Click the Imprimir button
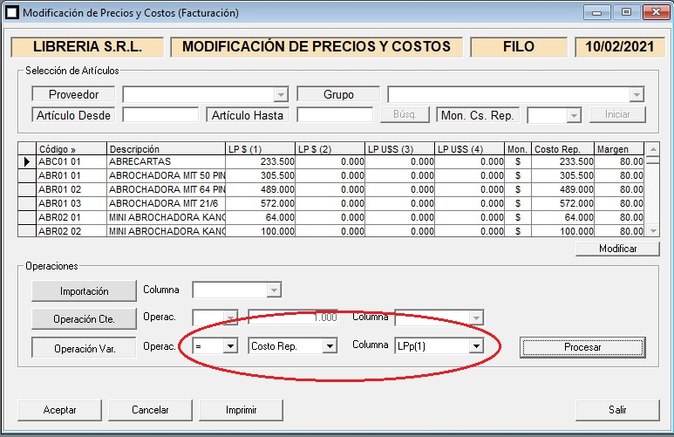The image size is (674, 437). [x=241, y=409]
